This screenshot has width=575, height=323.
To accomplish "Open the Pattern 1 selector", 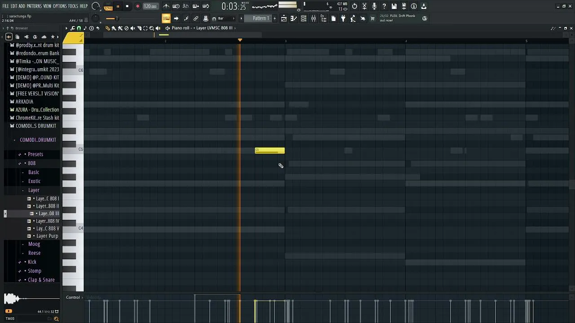I will [x=261, y=18].
